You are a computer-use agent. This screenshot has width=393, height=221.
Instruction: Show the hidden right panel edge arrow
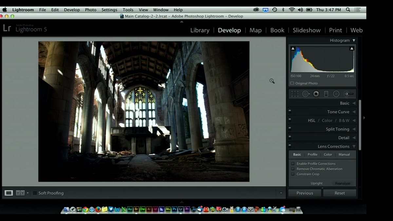pyautogui.click(x=364, y=118)
